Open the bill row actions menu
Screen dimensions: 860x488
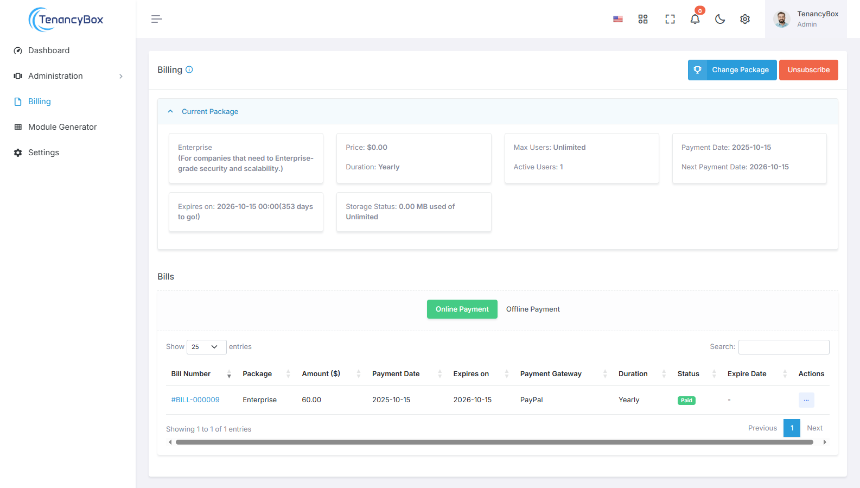806,400
